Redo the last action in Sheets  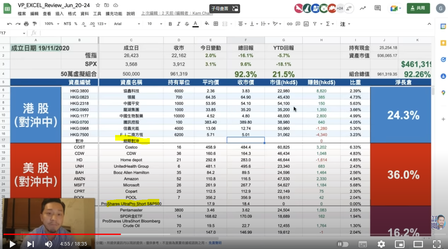tap(18, 24)
